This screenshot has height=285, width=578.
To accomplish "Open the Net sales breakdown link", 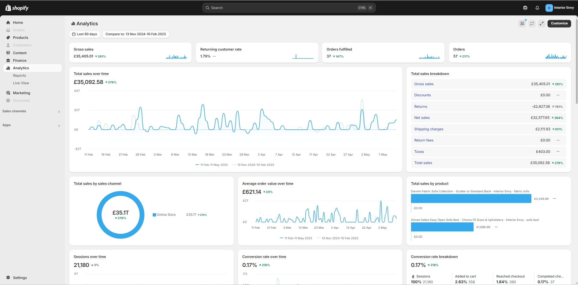I will tap(422, 118).
